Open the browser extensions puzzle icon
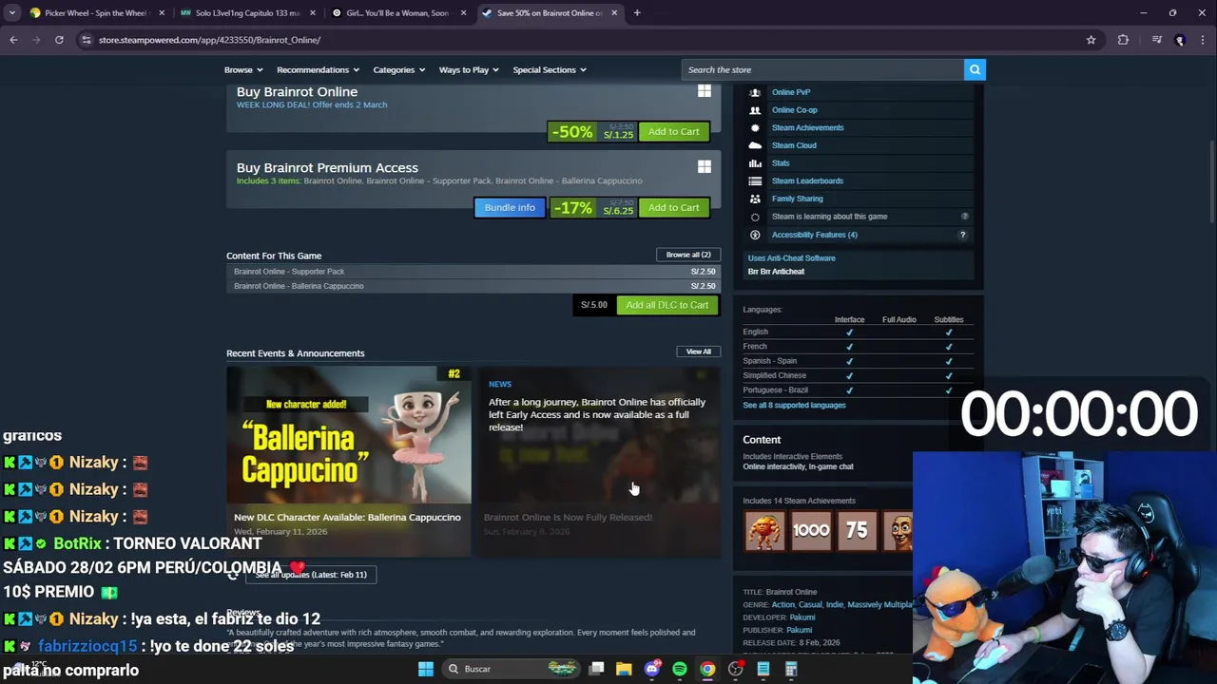The height and width of the screenshot is (684, 1217). tap(1123, 40)
